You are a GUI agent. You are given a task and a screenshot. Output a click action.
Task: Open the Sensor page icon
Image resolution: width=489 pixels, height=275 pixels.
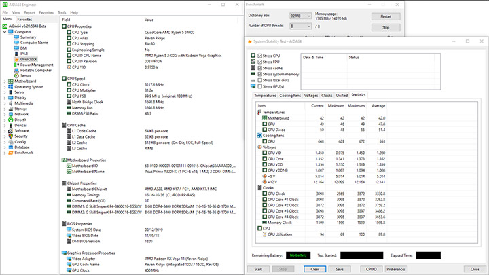pyautogui.click(x=16, y=76)
